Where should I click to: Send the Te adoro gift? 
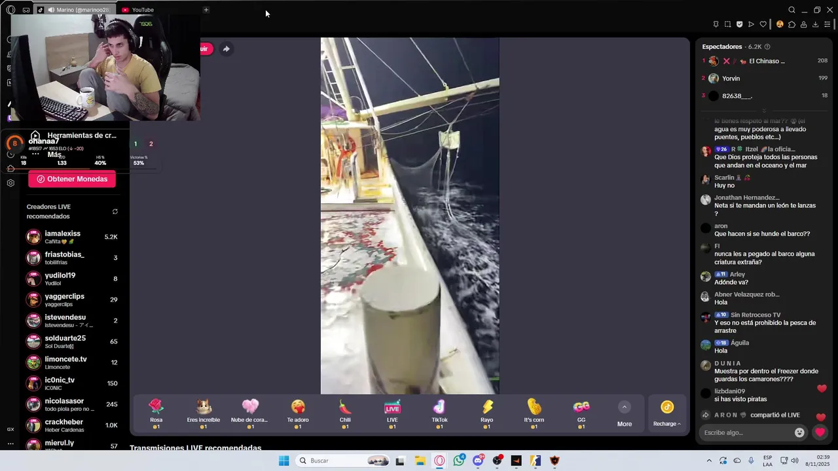(x=298, y=413)
